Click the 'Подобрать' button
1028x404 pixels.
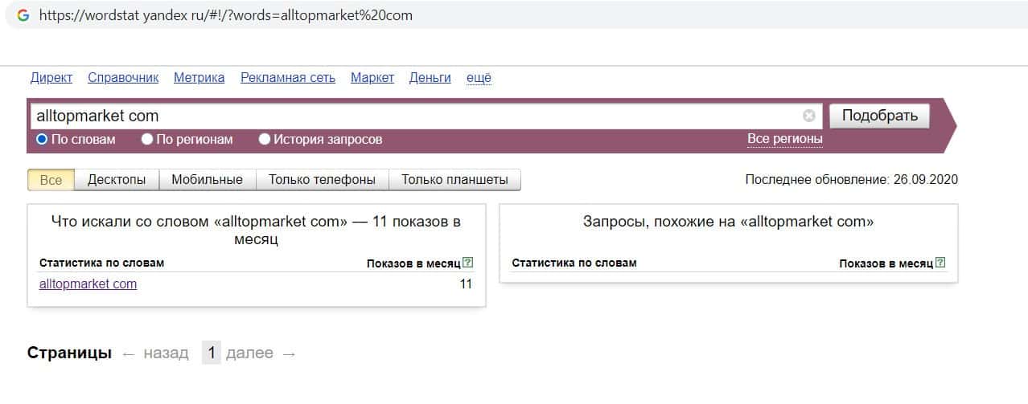coord(879,116)
